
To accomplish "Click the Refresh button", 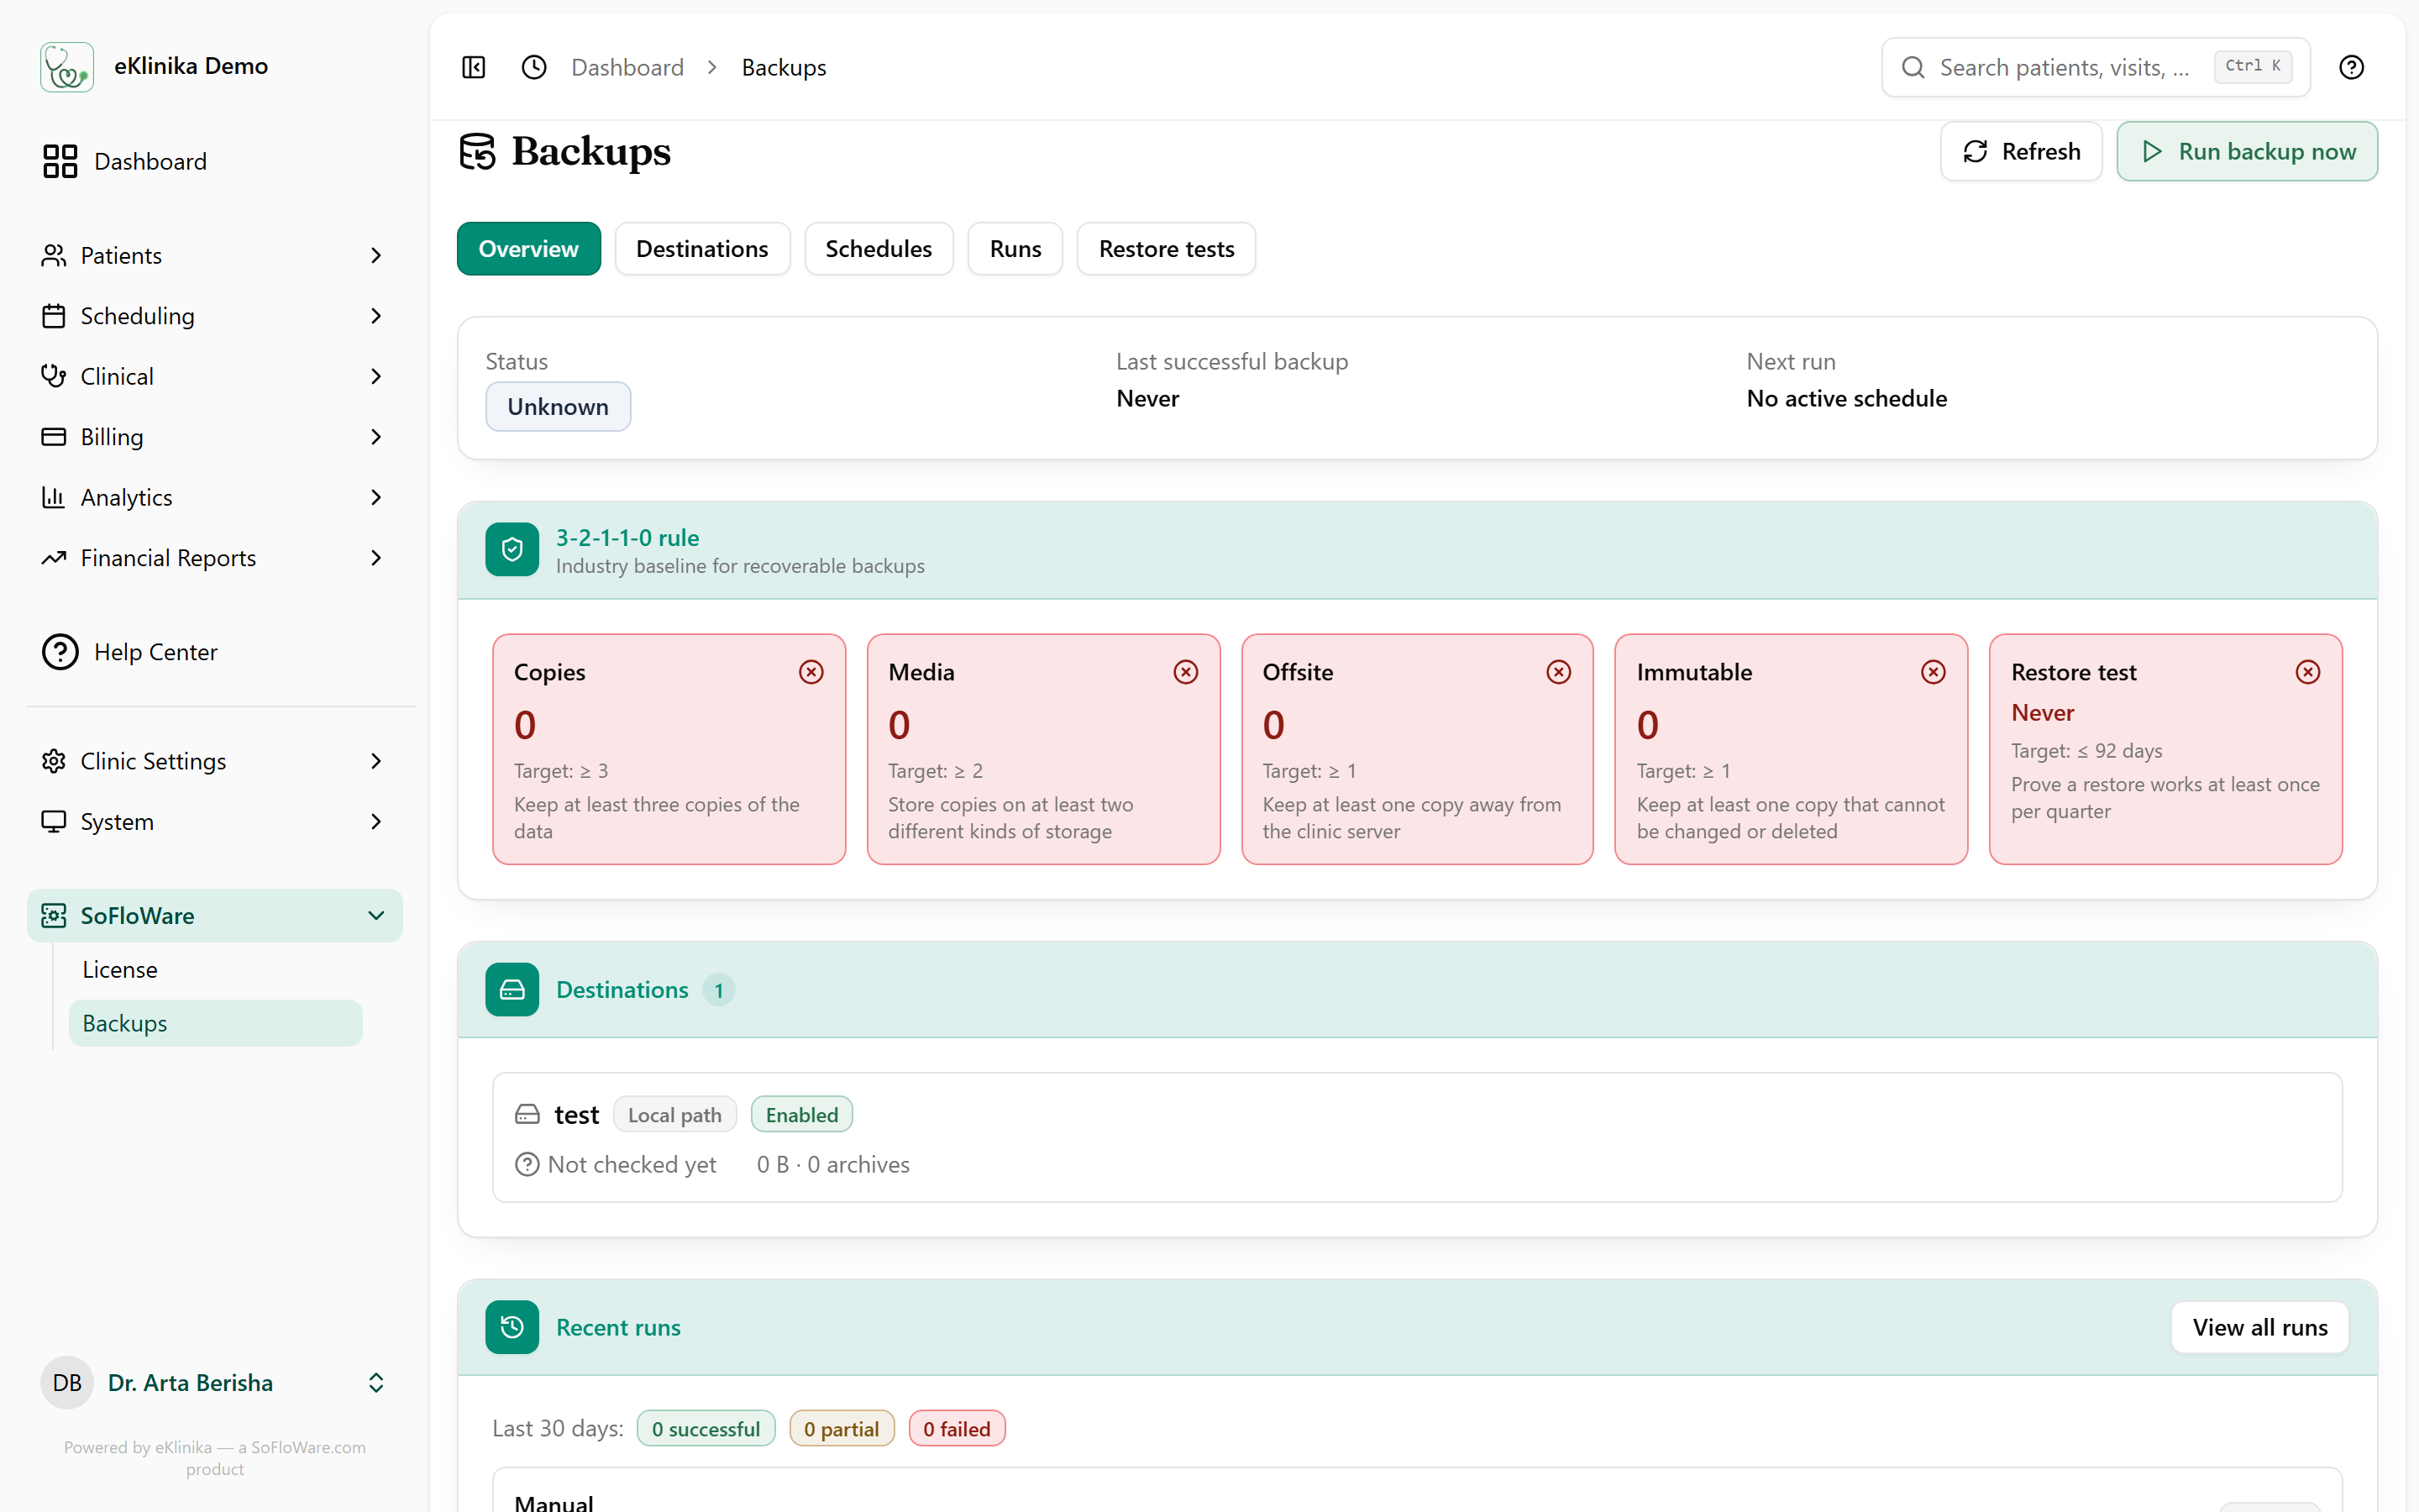I will (x=2021, y=152).
